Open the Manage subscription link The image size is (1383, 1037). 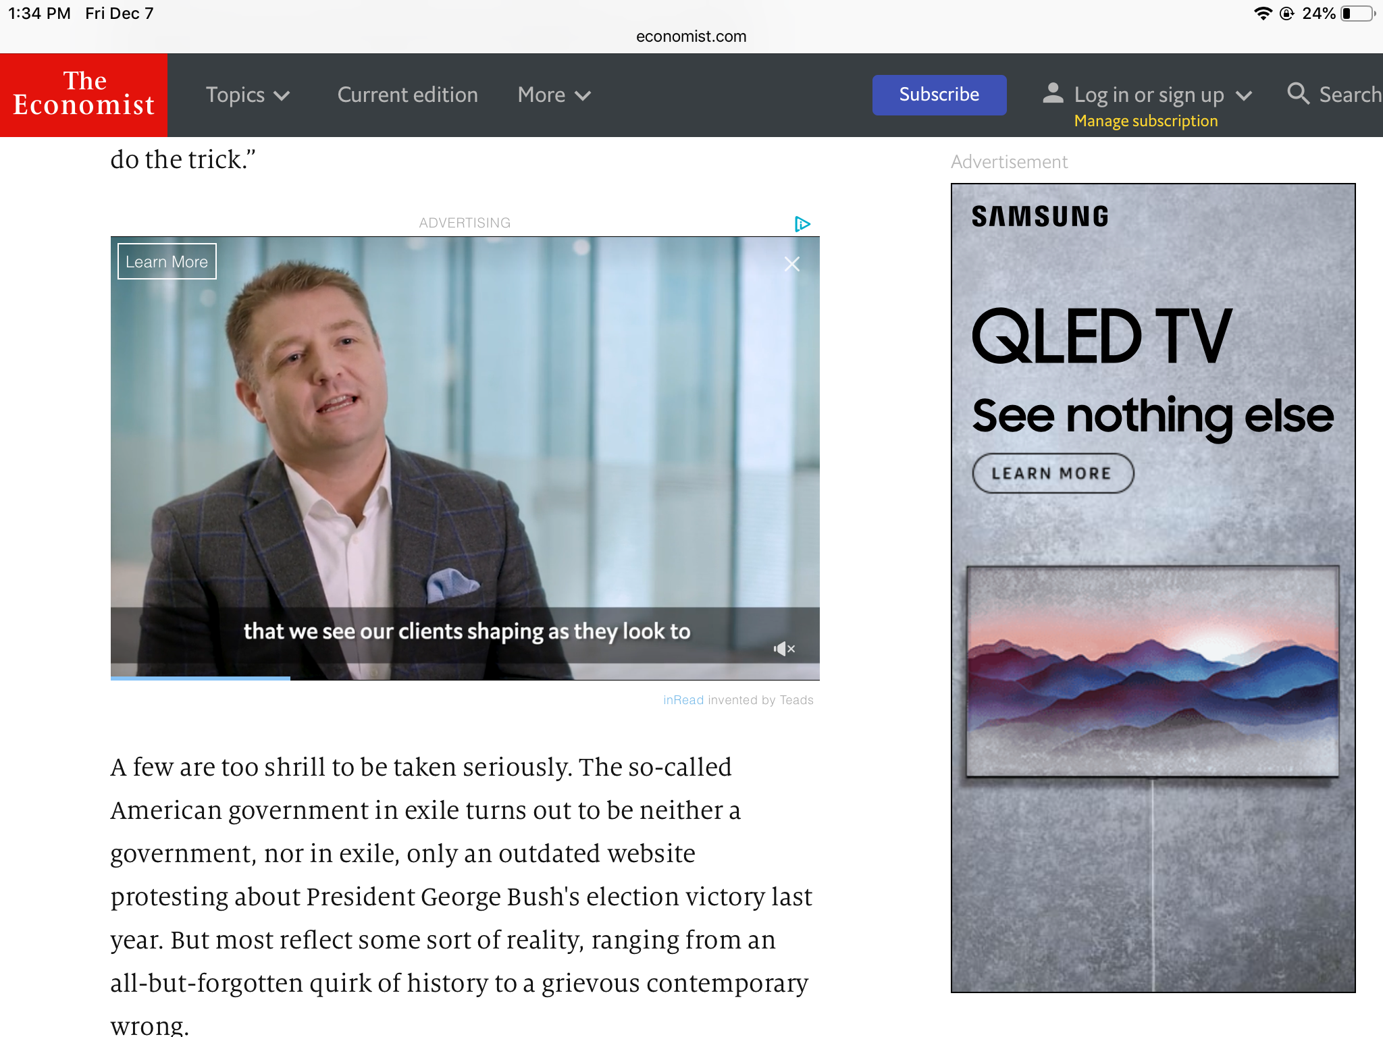tap(1146, 121)
